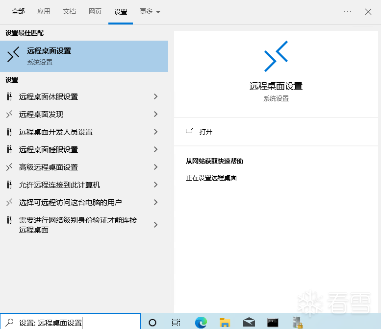Screen dimensions: 381x329
Task: Switch to the 网页 tab
Action: point(95,11)
